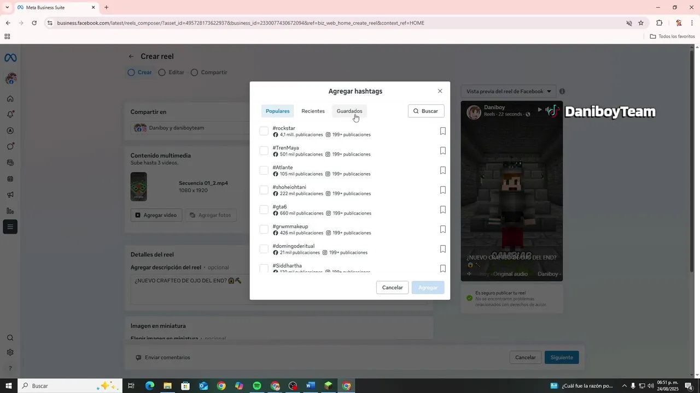700x393 pixels.
Task: Click the Siguiente button
Action: click(562, 358)
